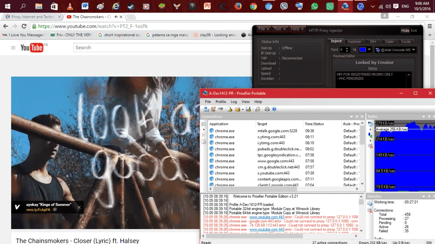Click the printer icon in Proxifier toolbar
The height and width of the screenshot is (244, 435).
tap(267, 109)
